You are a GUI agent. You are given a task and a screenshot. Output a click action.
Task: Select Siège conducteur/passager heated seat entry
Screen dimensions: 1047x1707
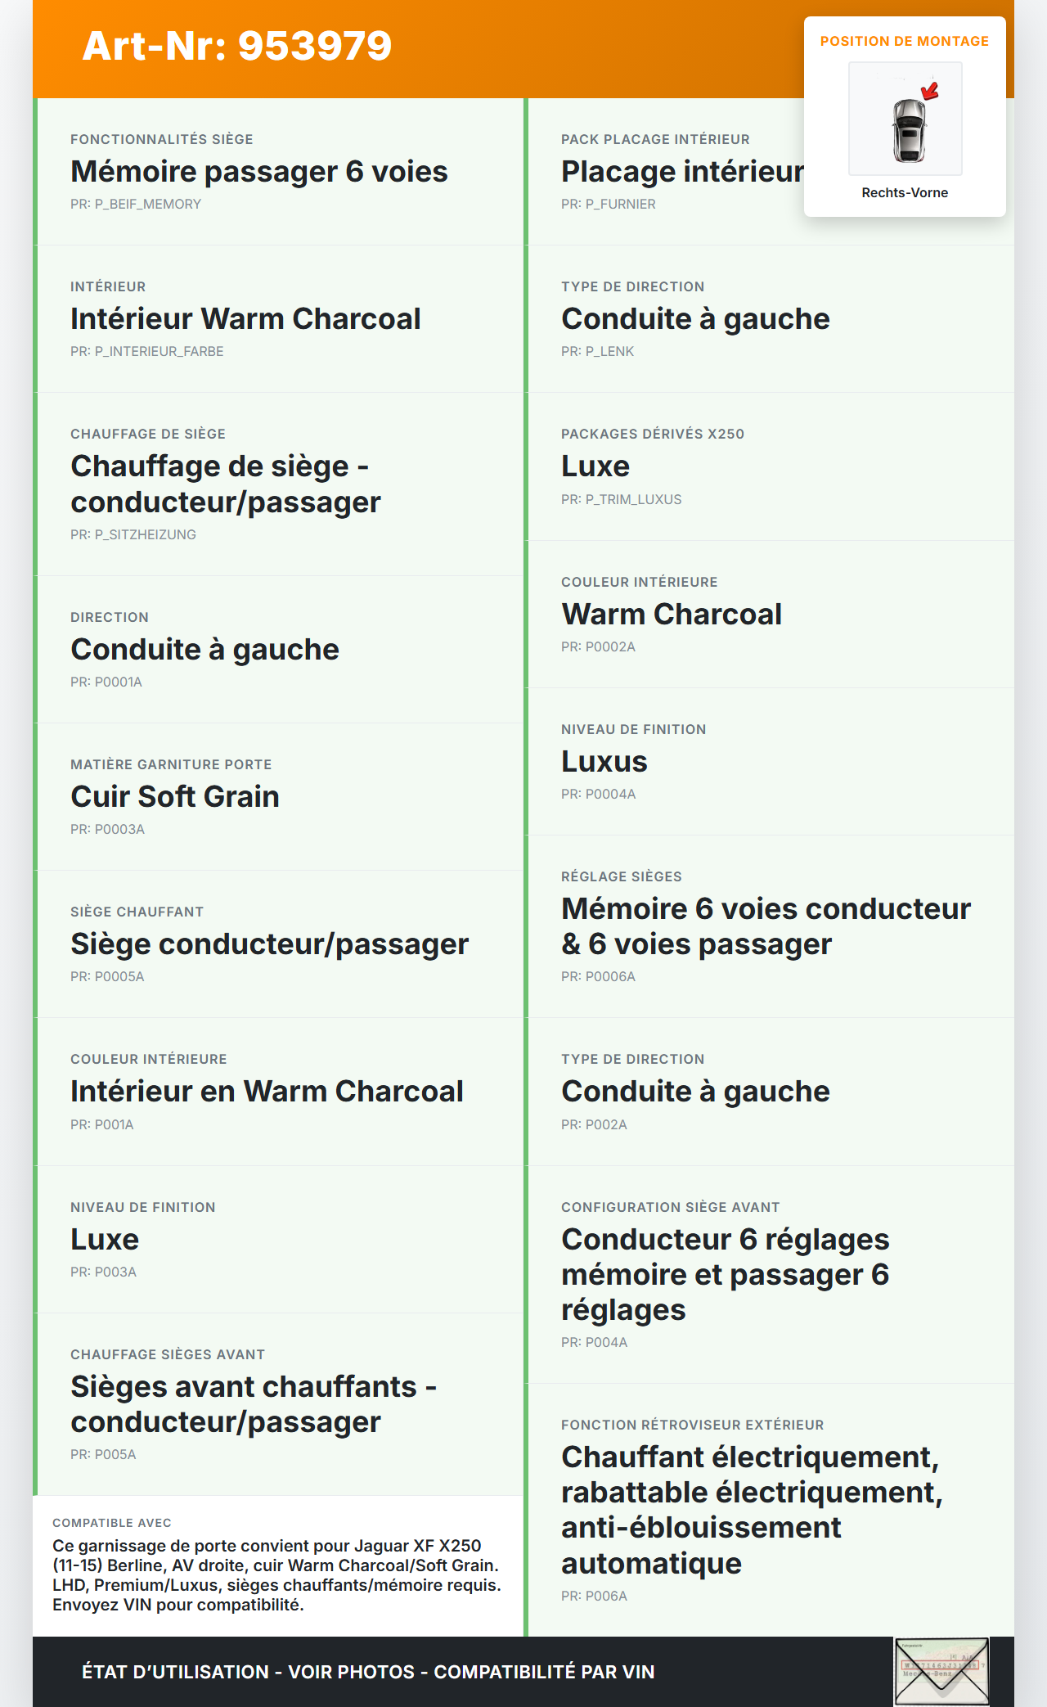coord(269,944)
